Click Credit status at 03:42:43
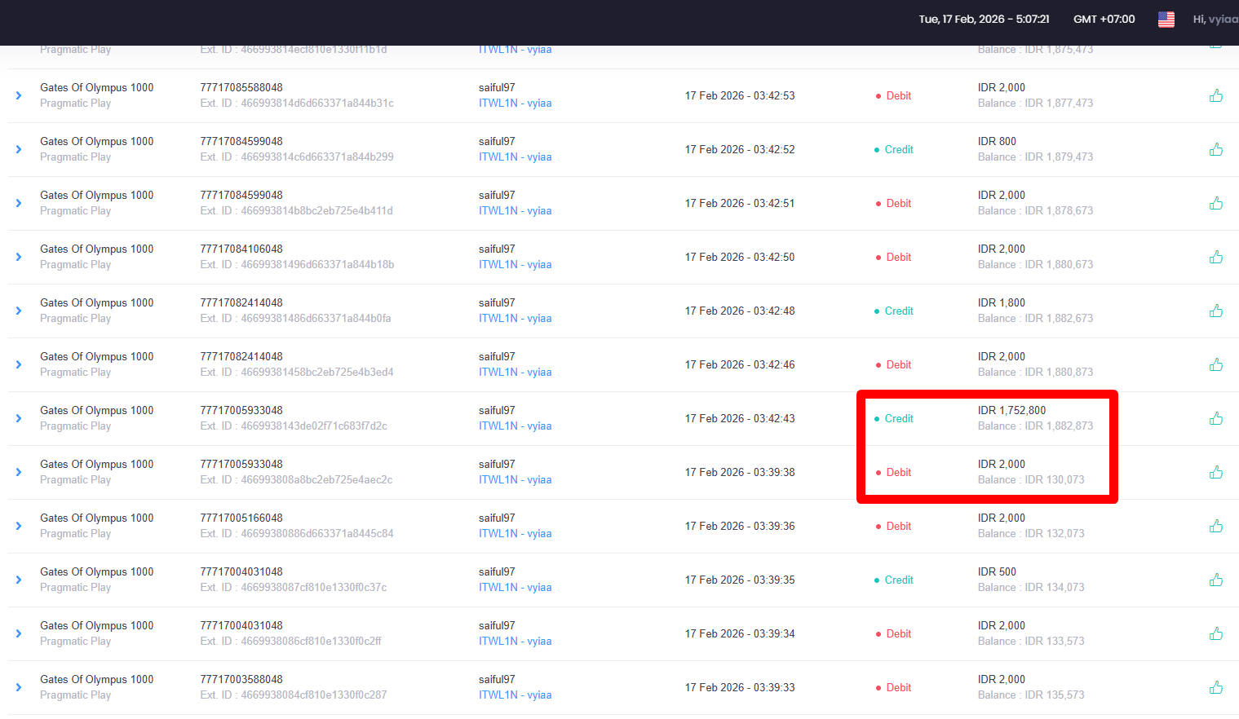The height and width of the screenshot is (719, 1239). (894, 418)
